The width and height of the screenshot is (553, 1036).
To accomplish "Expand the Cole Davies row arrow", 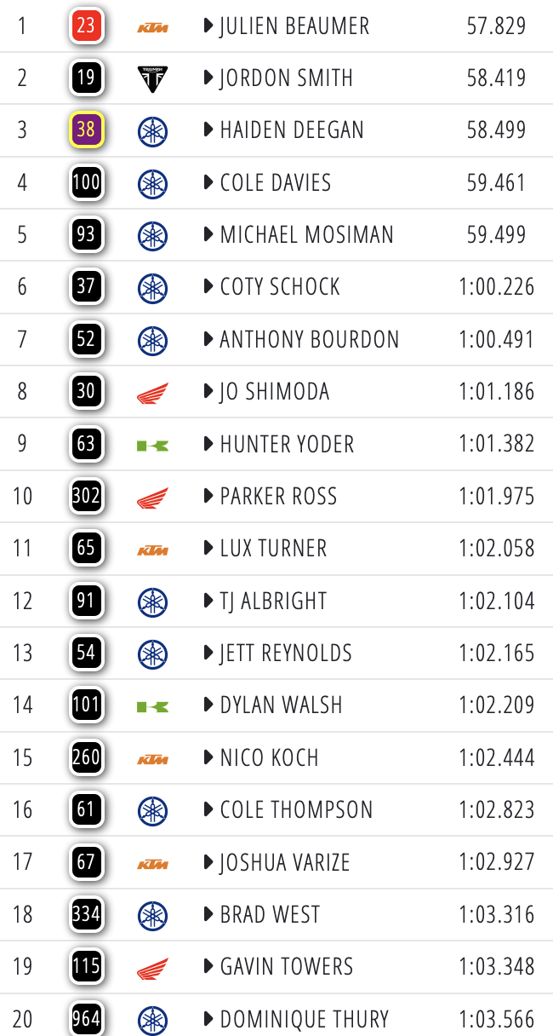I will tap(208, 182).
